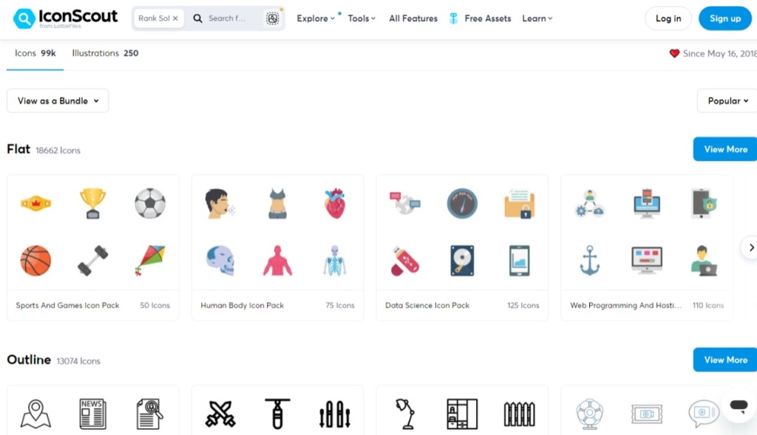The width and height of the screenshot is (757, 435).
Task: Open the Popular sort dropdown
Action: point(728,101)
